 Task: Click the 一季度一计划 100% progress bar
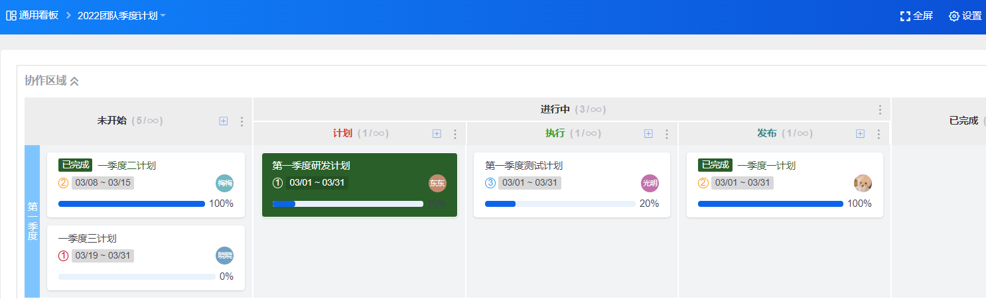[770, 204]
